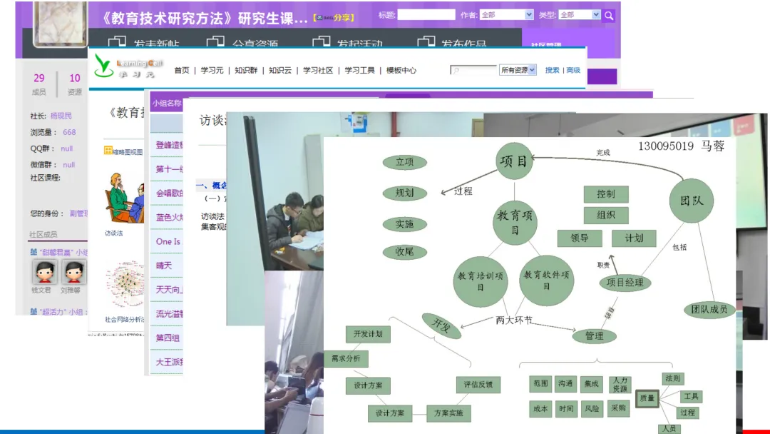770x434 pixels.
Task: Click the Learning Cell search input box
Action: 473,70
